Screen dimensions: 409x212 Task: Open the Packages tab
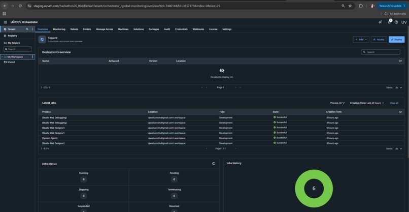coord(154,29)
